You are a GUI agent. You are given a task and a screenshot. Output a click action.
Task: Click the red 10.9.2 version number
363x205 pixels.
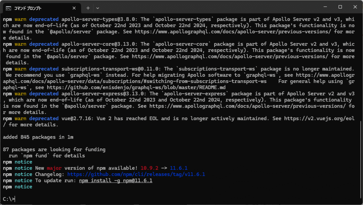point(149,168)
